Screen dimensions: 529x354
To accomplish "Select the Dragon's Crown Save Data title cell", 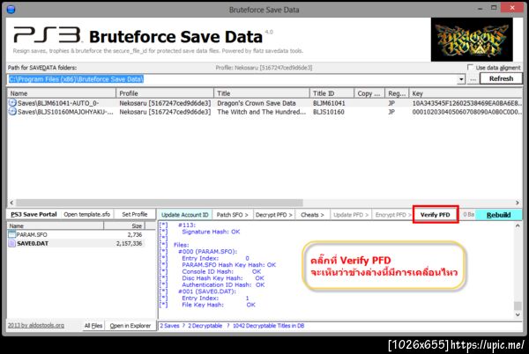I will pos(257,103).
